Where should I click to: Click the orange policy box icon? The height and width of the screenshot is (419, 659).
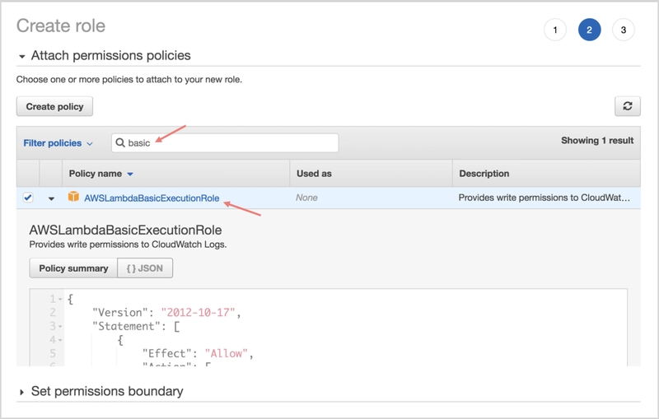click(73, 198)
